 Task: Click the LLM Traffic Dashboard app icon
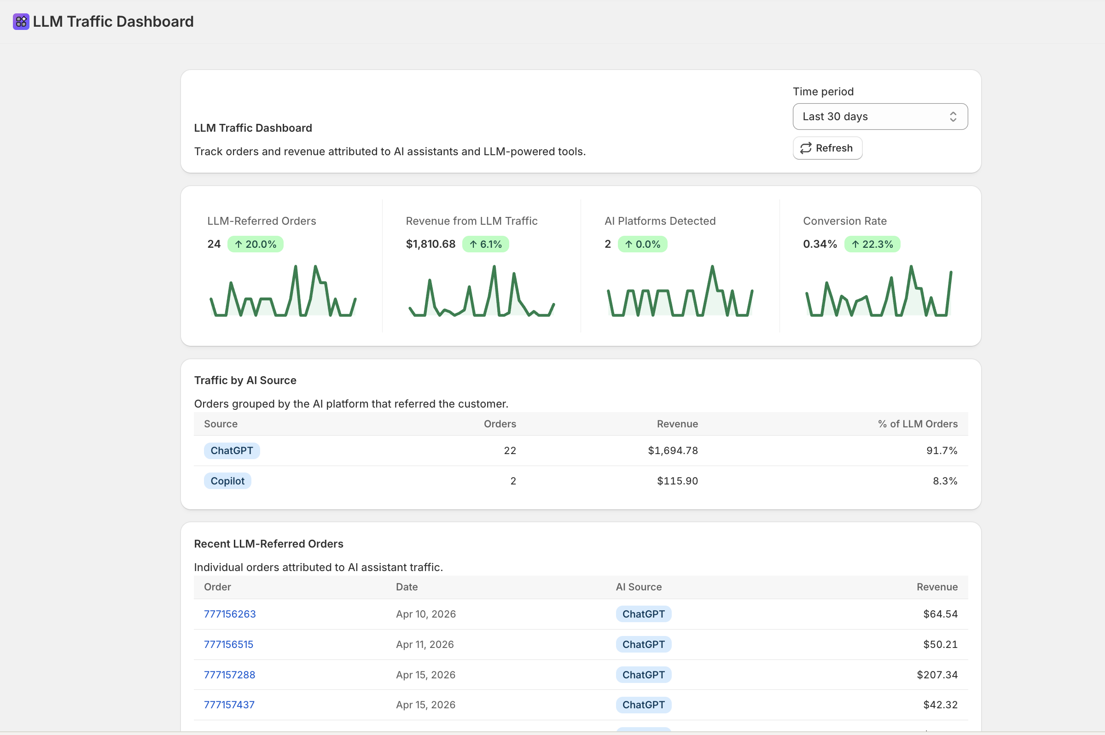pyautogui.click(x=21, y=22)
